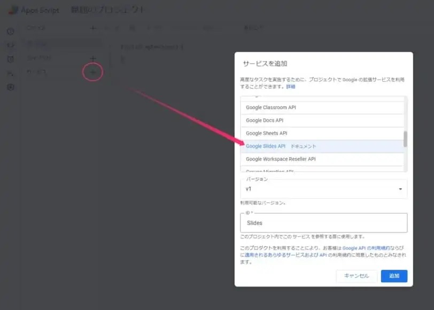Open the バージョン v1 dropdown
This screenshot has width=434, height=310.
click(323, 189)
